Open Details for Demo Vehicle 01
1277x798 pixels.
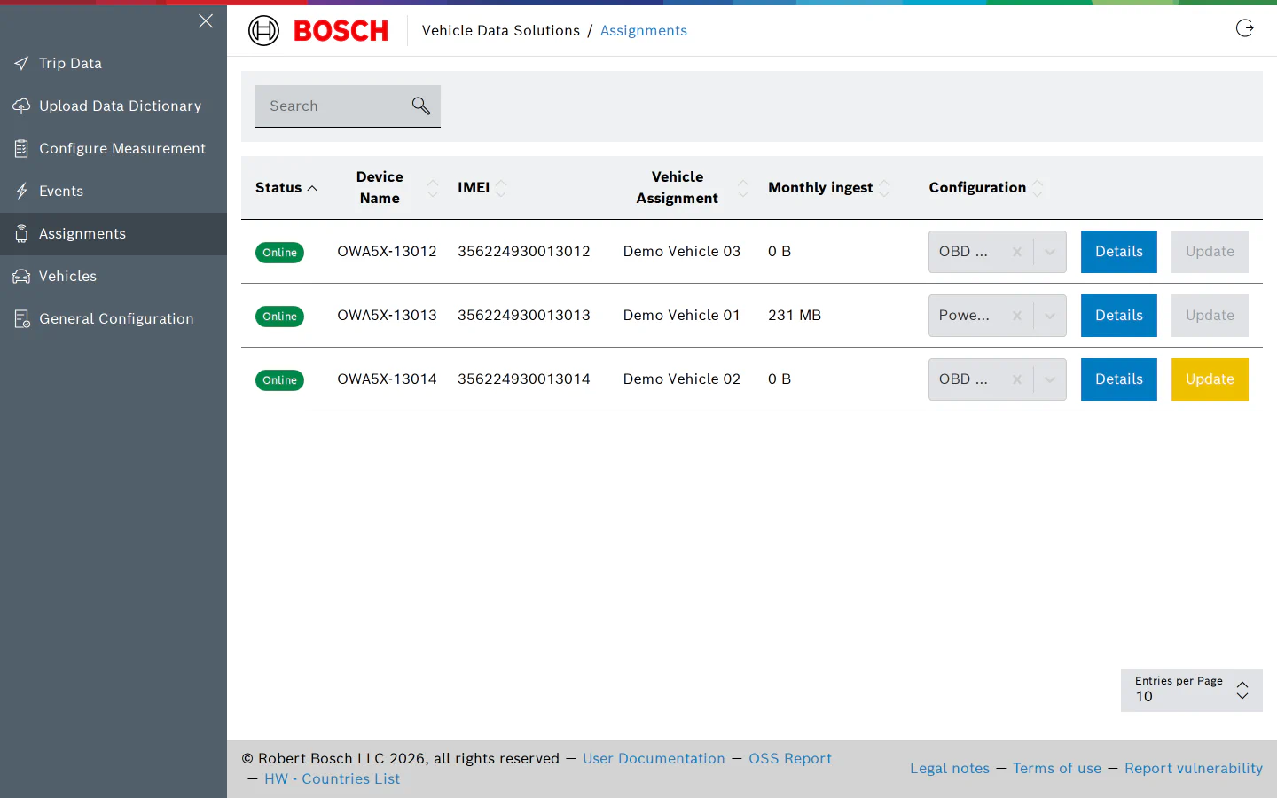[x=1119, y=316]
